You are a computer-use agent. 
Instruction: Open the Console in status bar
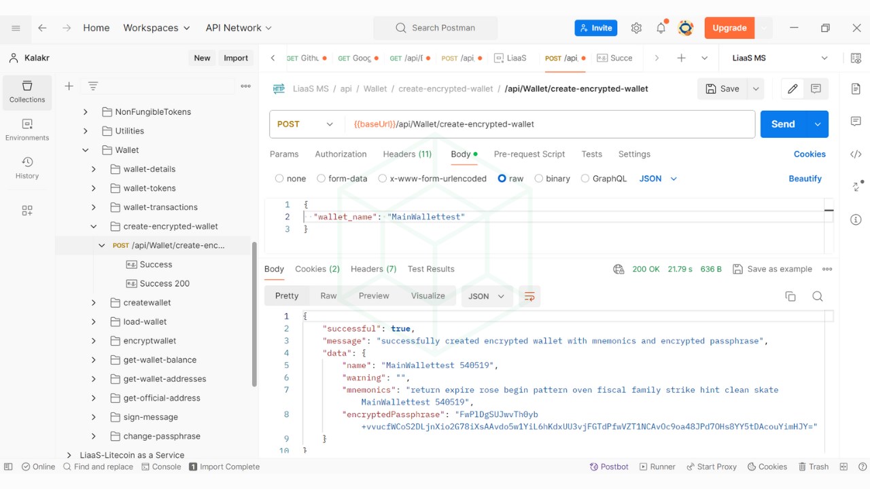pyautogui.click(x=161, y=467)
